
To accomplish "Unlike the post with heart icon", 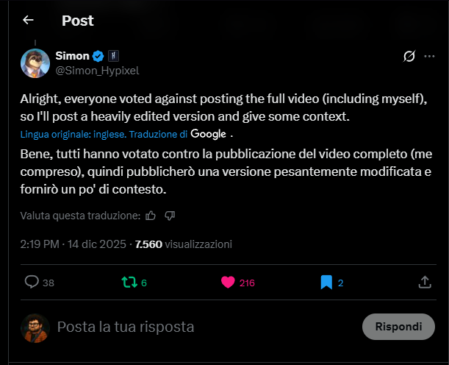I will click(x=228, y=282).
